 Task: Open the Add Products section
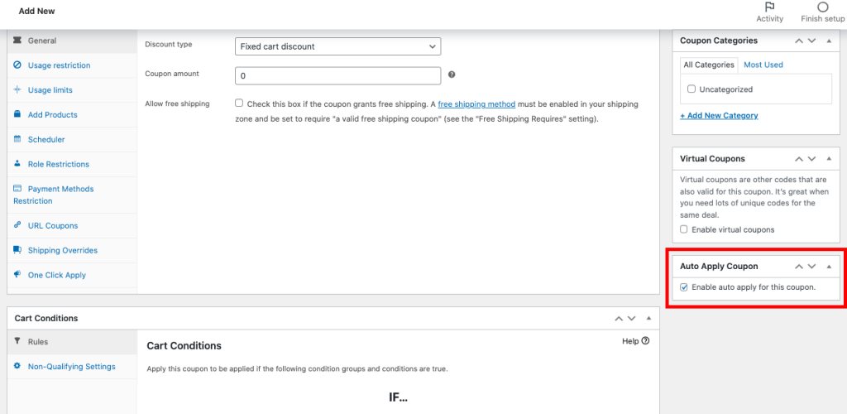73,114
